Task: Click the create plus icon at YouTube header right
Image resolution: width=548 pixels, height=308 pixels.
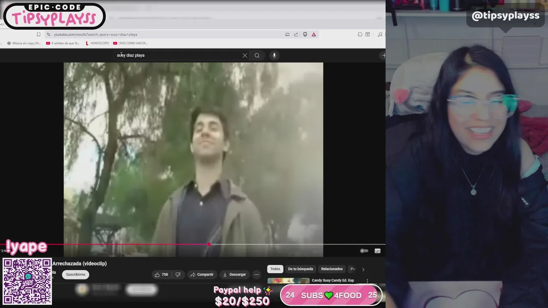Action: tap(384, 55)
